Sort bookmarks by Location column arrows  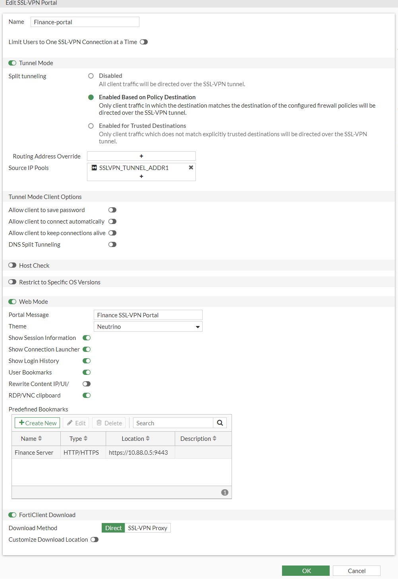pos(148,439)
